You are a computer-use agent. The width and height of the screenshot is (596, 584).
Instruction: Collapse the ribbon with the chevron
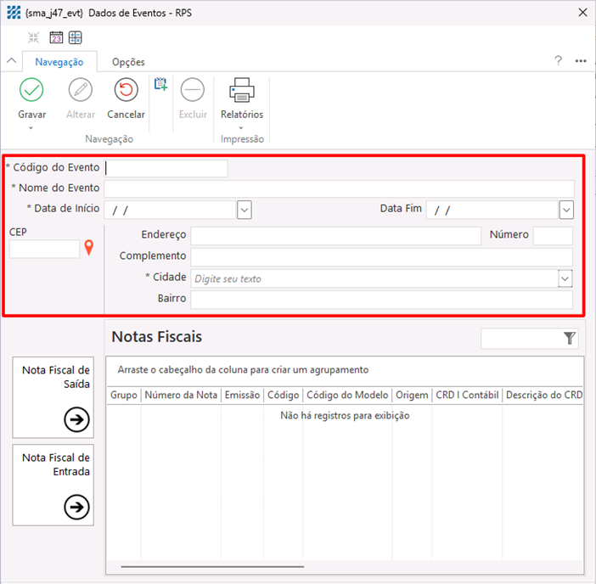click(x=11, y=61)
